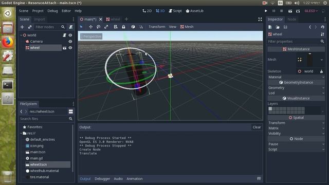Clear the Output log
Screen dimensions: 329x185
pyautogui.click(x=257, y=127)
